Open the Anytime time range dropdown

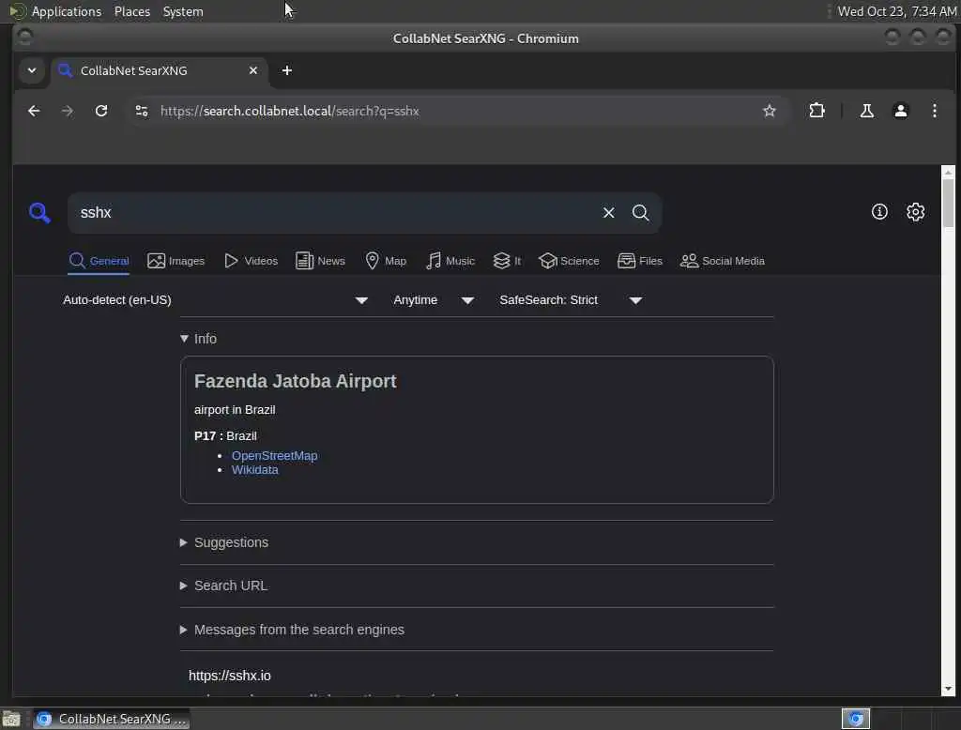point(434,300)
